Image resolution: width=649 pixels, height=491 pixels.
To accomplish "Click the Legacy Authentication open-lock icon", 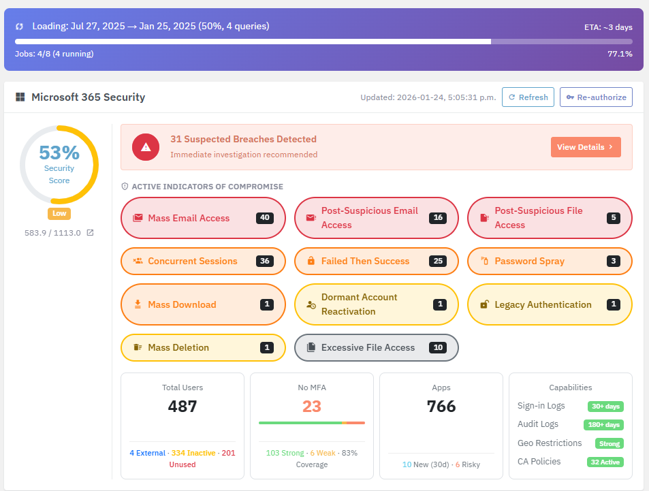I will 485,304.
